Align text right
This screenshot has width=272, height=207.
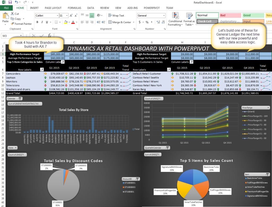click(x=92, y=22)
